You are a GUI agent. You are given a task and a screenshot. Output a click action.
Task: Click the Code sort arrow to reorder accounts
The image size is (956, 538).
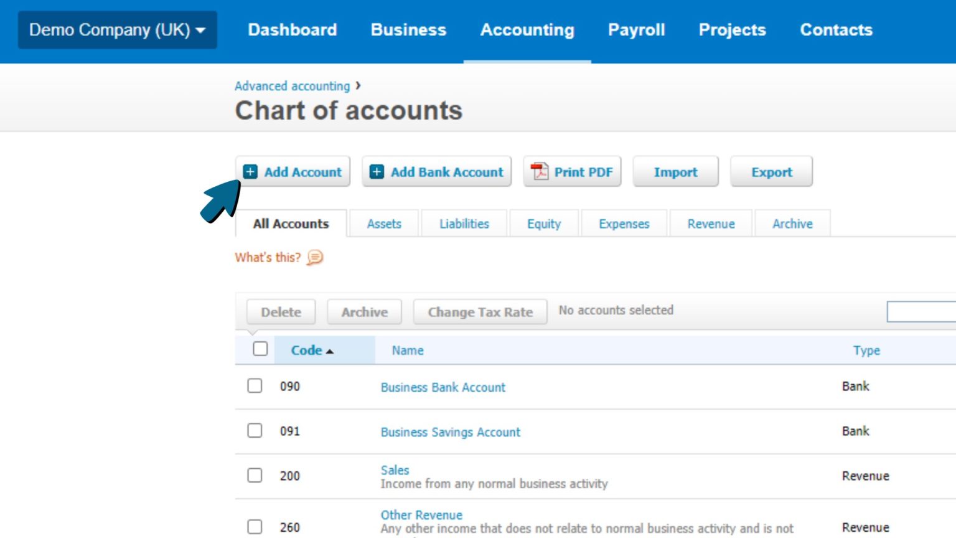tap(330, 350)
